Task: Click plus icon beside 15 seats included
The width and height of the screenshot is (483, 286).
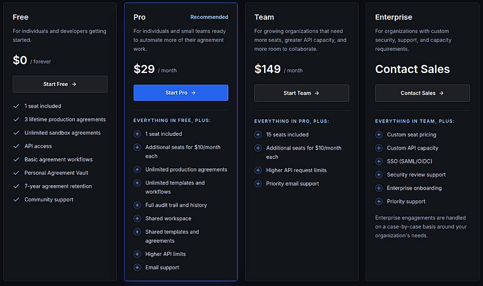Action: [258, 135]
